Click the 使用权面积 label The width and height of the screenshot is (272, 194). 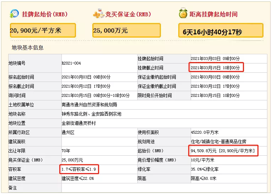coord(148,133)
